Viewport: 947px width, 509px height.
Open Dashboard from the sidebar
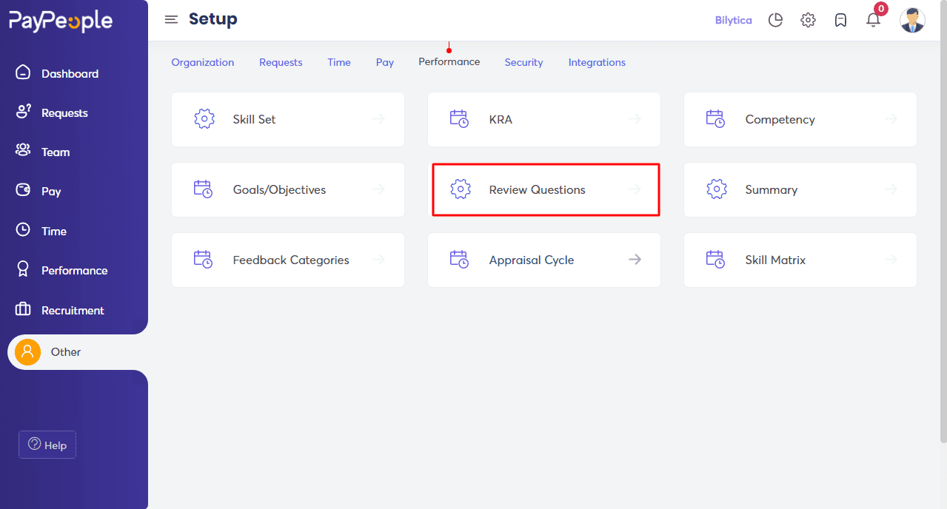pos(70,73)
